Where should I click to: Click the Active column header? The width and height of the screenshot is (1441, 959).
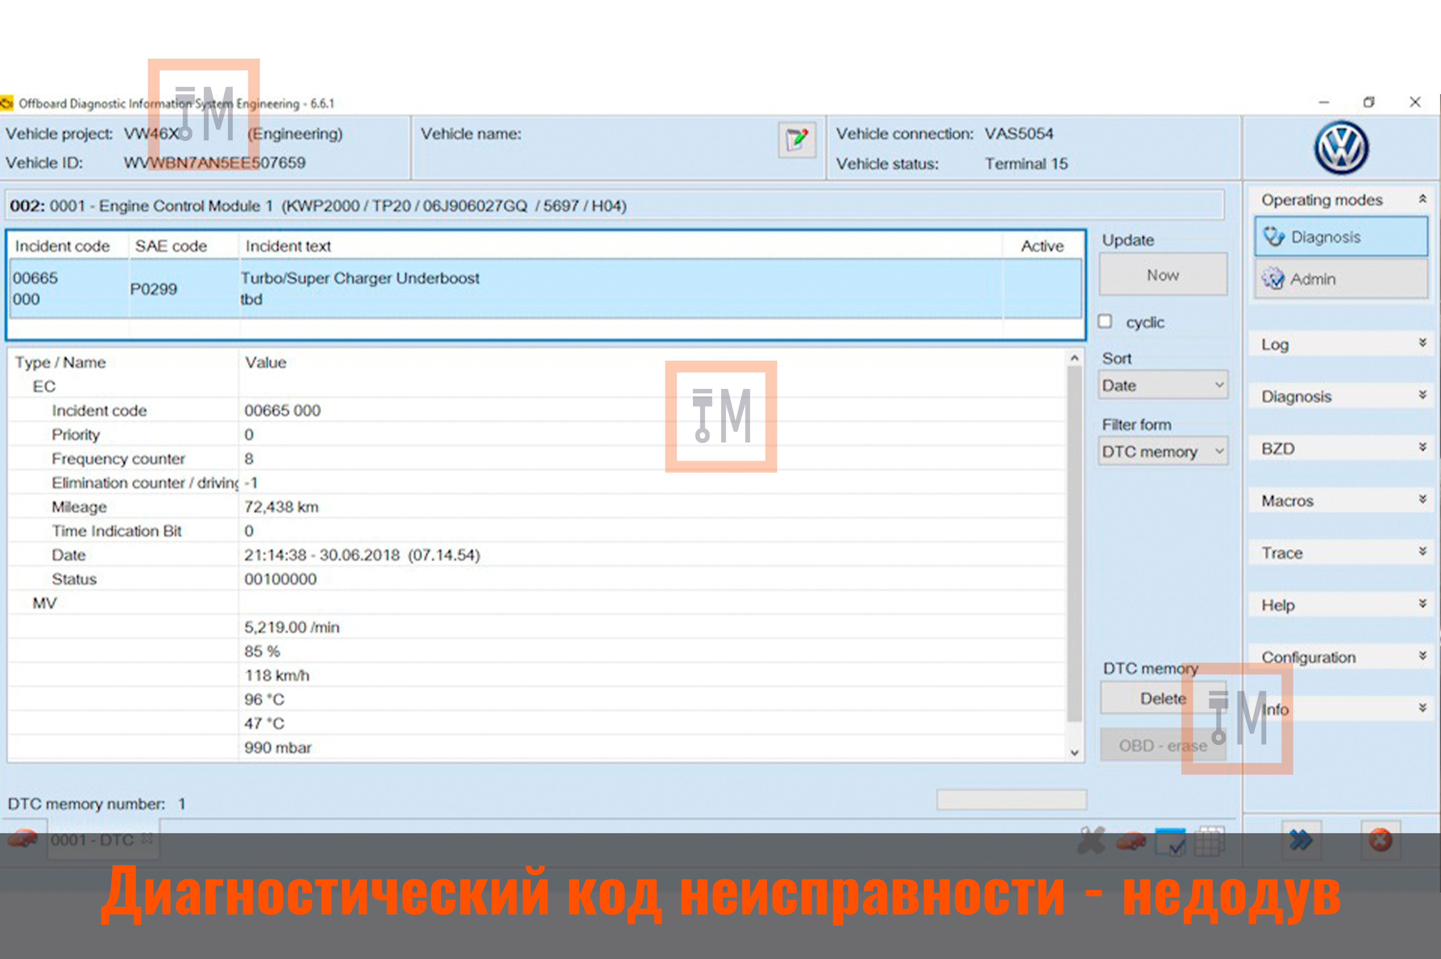[x=1042, y=246]
